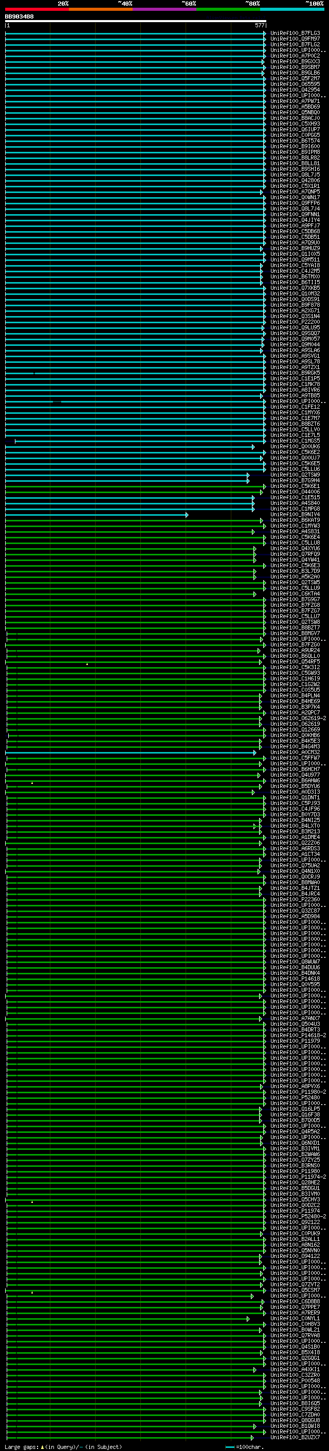329x1451 pixels.
Task: Select hit label UniRef100_Q5F2M7
Action: tap(295, 79)
